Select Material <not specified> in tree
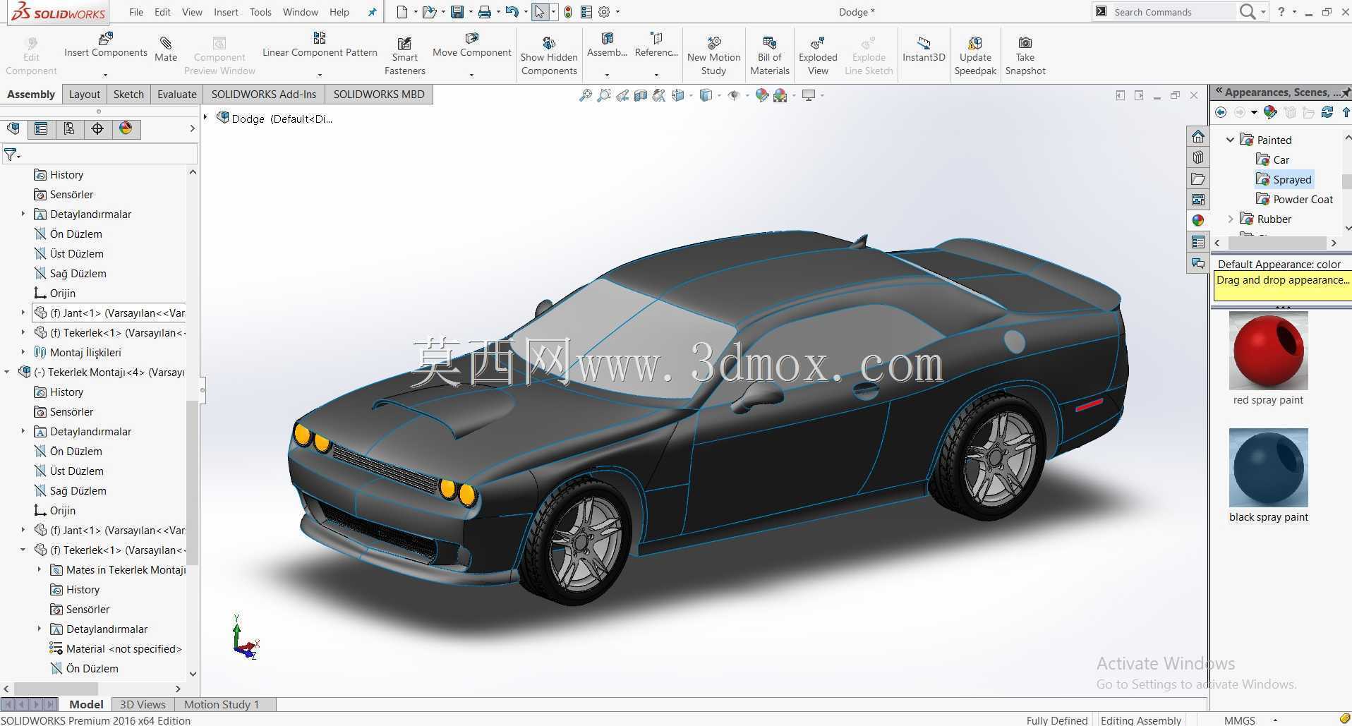 (116, 648)
